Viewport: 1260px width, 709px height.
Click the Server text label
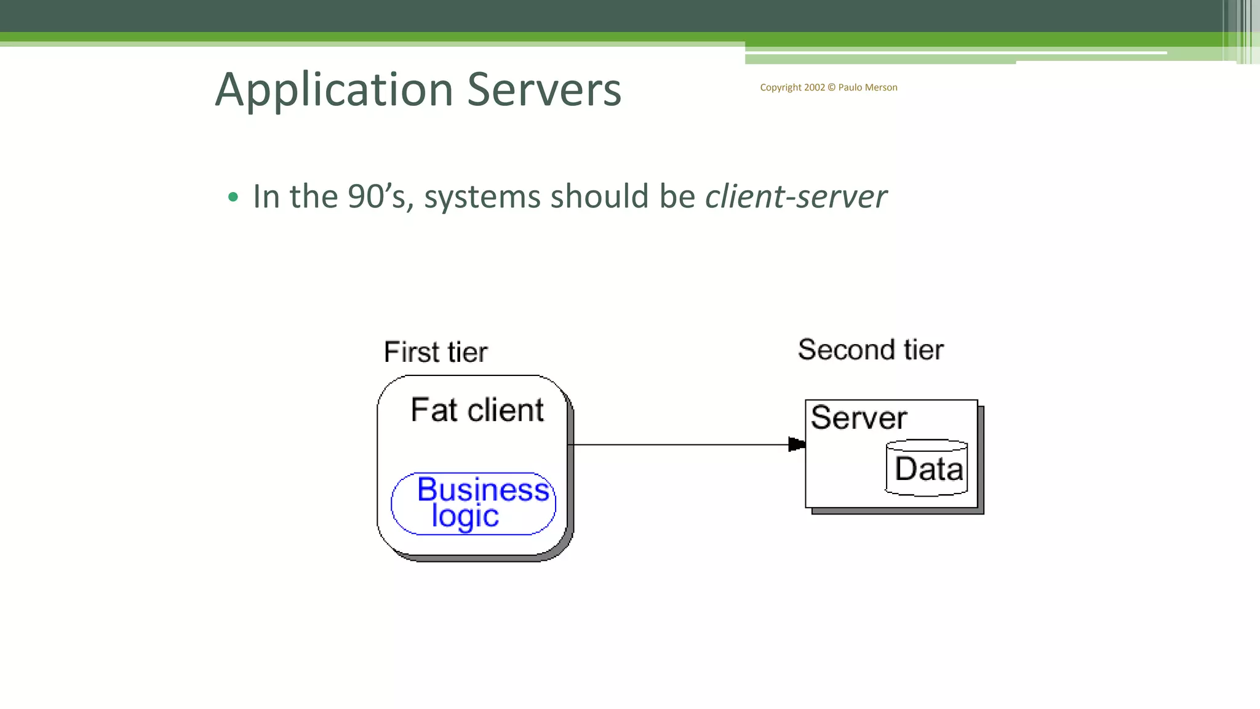click(858, 418)
